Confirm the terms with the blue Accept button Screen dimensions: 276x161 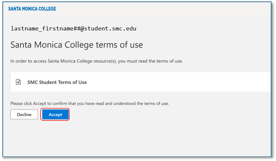coord(55,115)
